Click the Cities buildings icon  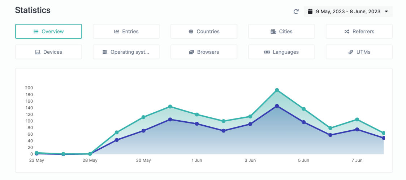pyautogui.click(x=273, y=32)
